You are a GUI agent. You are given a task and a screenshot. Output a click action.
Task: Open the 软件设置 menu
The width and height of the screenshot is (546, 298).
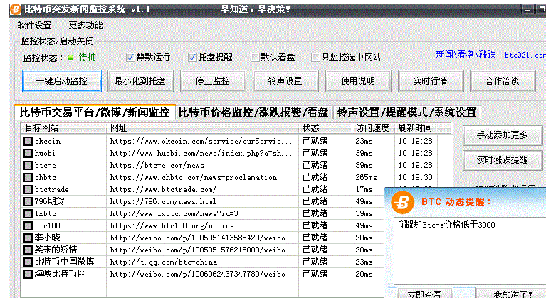click(34, 25)
